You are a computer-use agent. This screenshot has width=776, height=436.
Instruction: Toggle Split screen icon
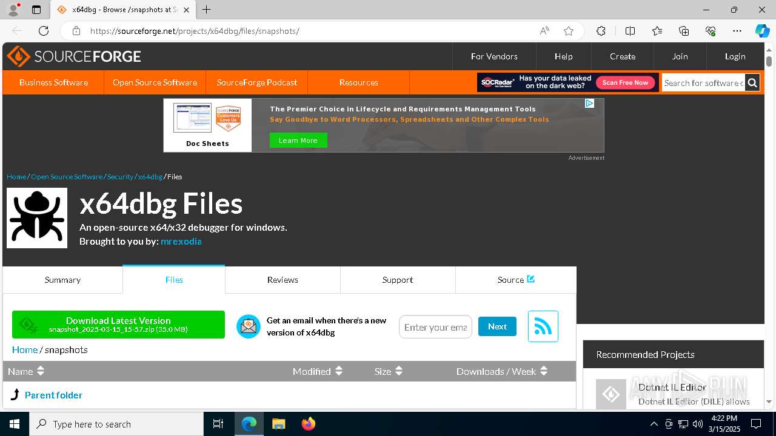(630, 31)
